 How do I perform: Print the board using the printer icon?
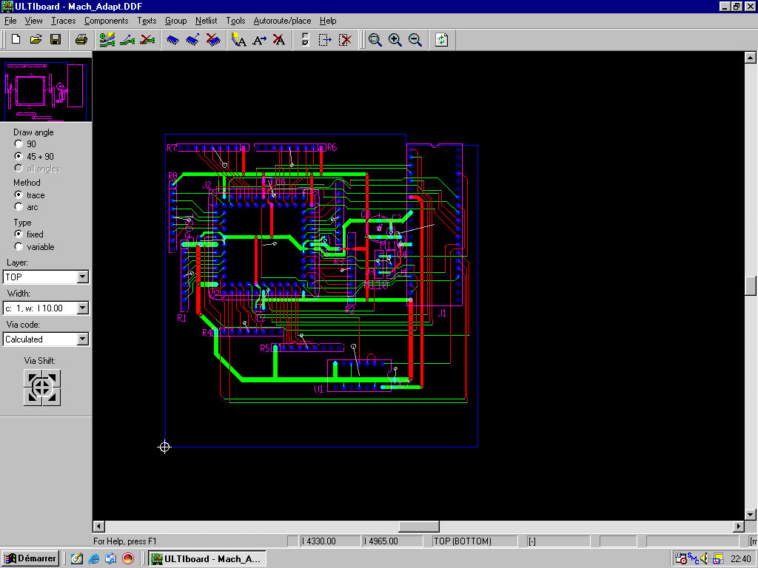pyautogui.click(x=81, y=39)
